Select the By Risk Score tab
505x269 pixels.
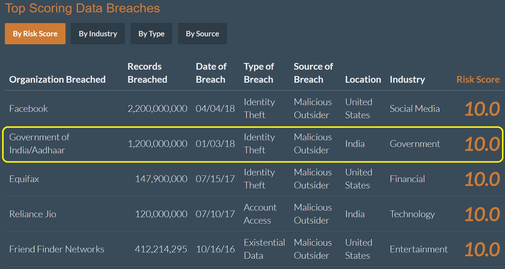(x=35, y=34)
